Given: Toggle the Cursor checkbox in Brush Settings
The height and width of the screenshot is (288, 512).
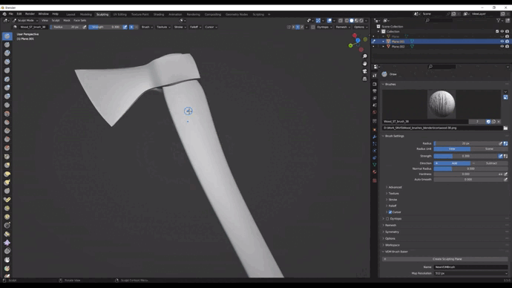Looking at the screenshot, I should [390, 212].
